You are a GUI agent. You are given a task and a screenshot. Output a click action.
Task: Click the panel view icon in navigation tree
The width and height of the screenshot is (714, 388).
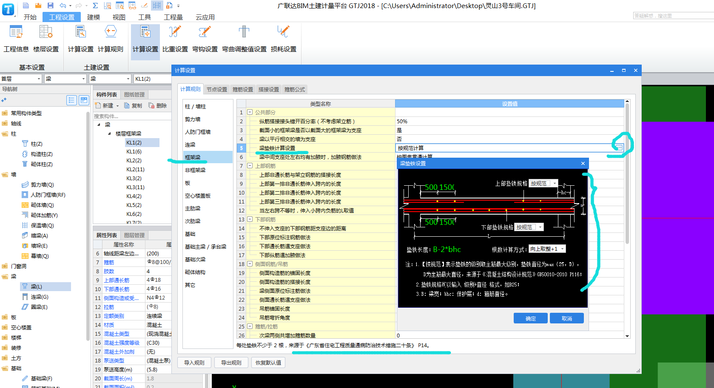coord(84,100)
